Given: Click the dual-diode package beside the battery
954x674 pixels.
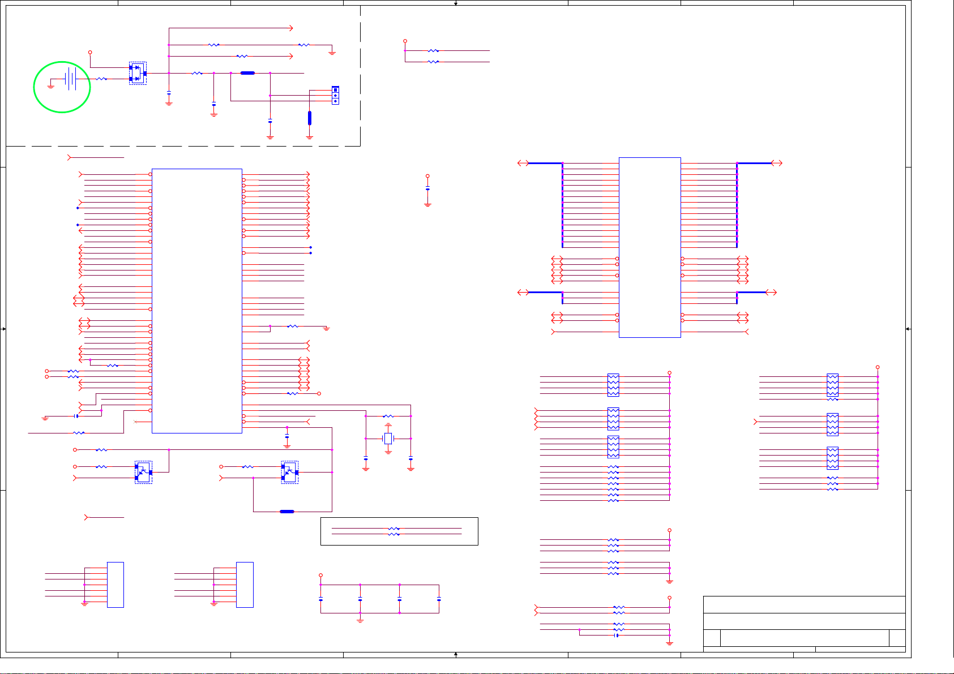Looking at the screenshot, I should click(138, 73).
